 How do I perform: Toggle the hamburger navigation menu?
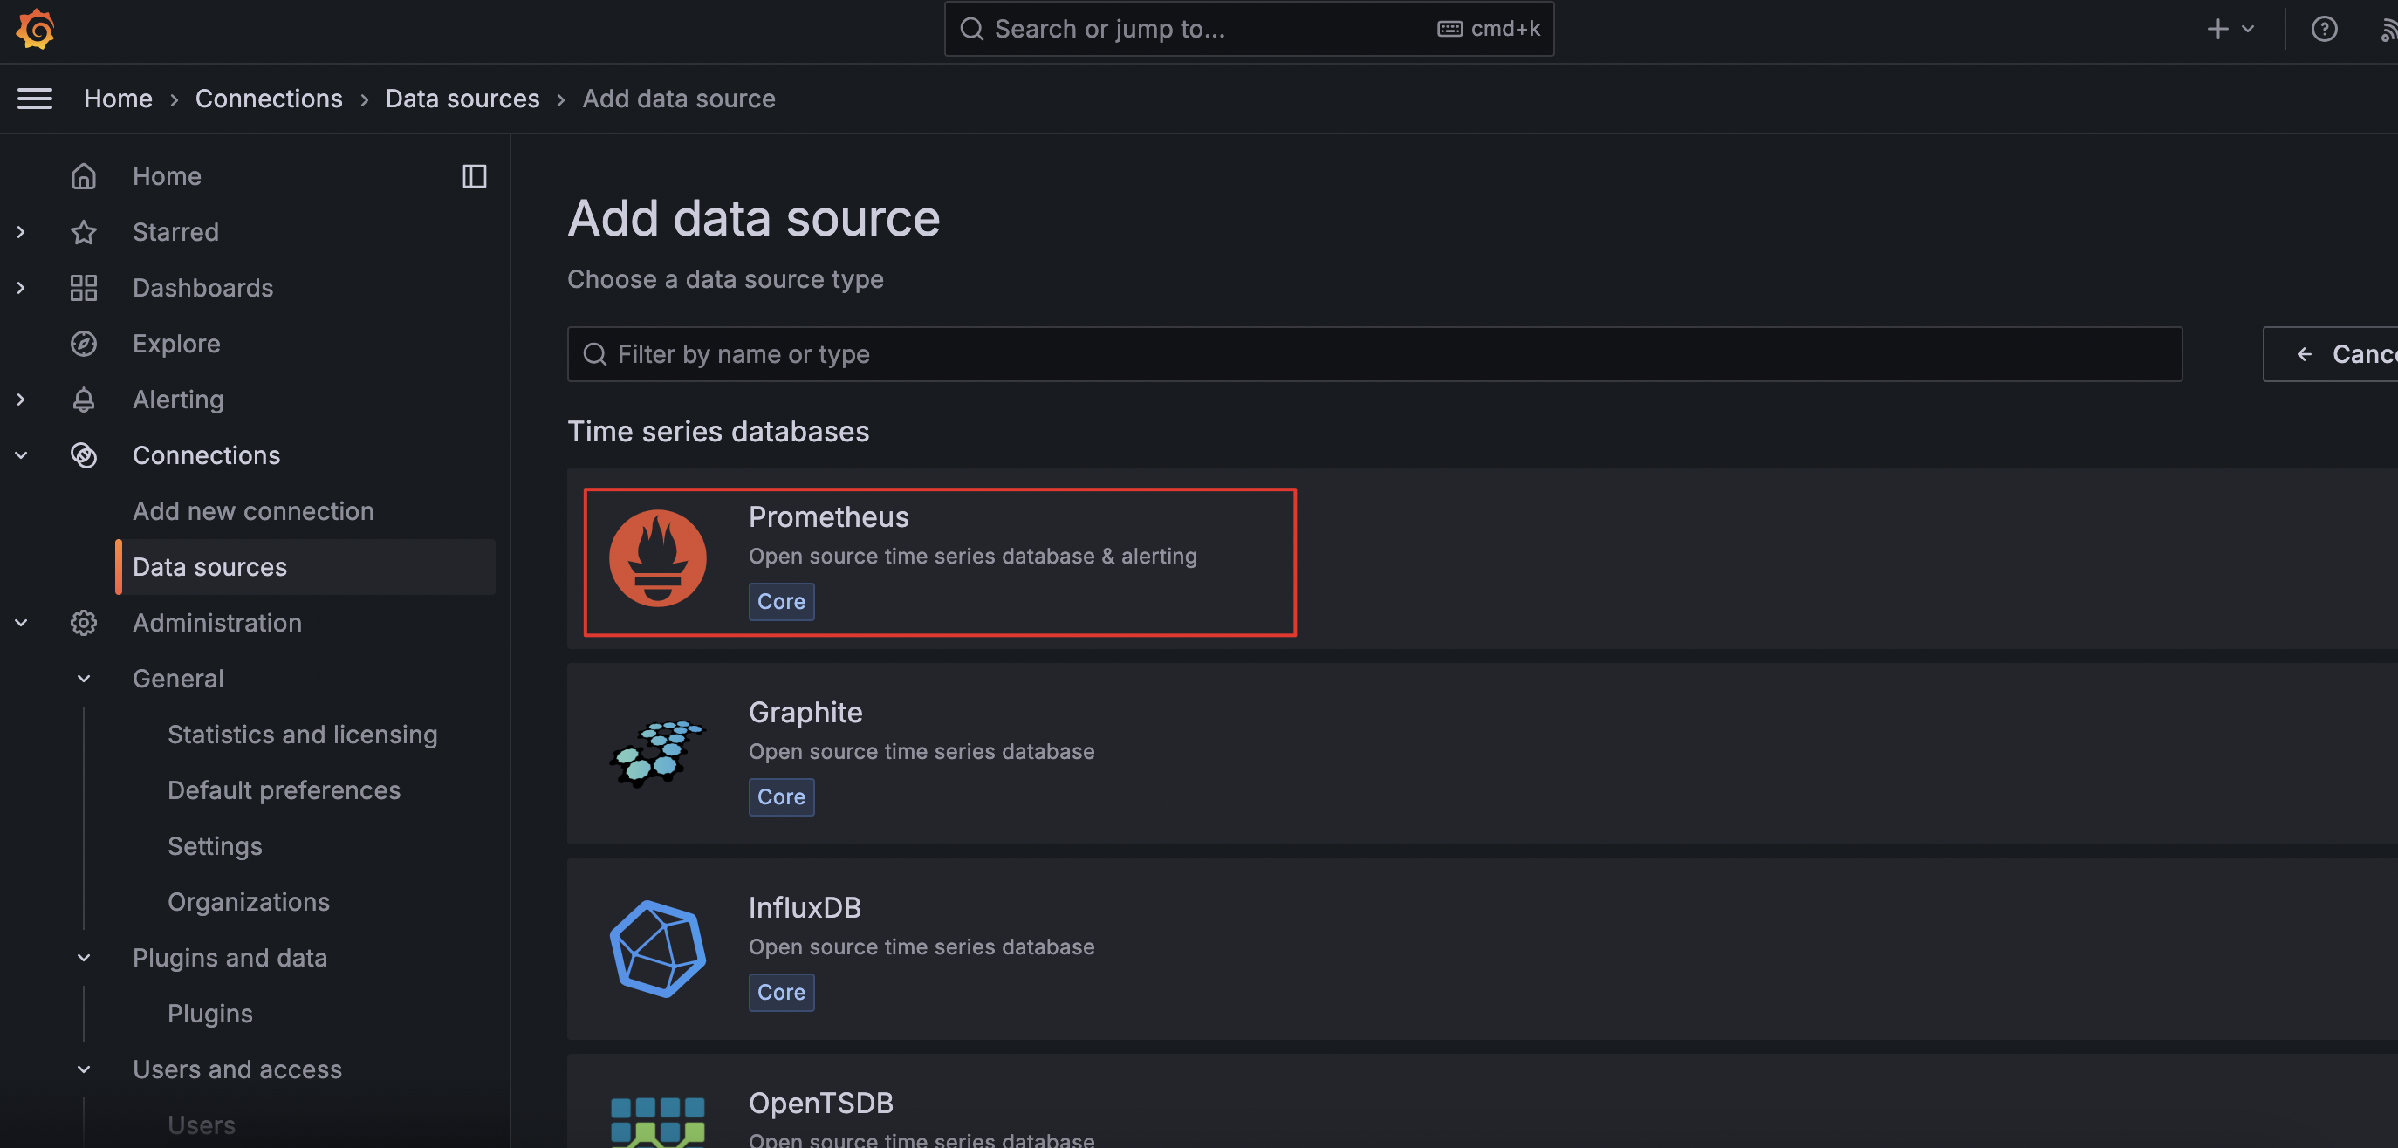(x=34, y=99)
